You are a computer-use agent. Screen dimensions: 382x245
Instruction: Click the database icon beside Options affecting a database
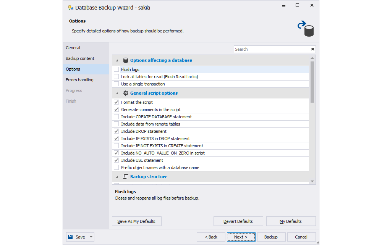pyautogui.click(x=126, y=60)
